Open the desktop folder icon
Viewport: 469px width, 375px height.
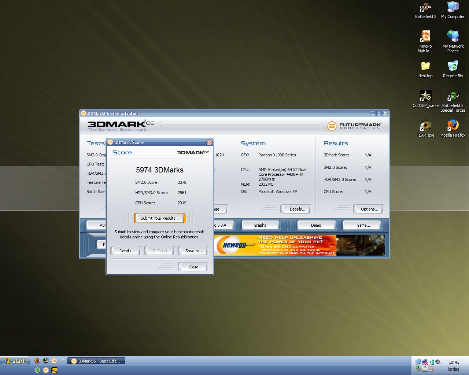point(425,69)
